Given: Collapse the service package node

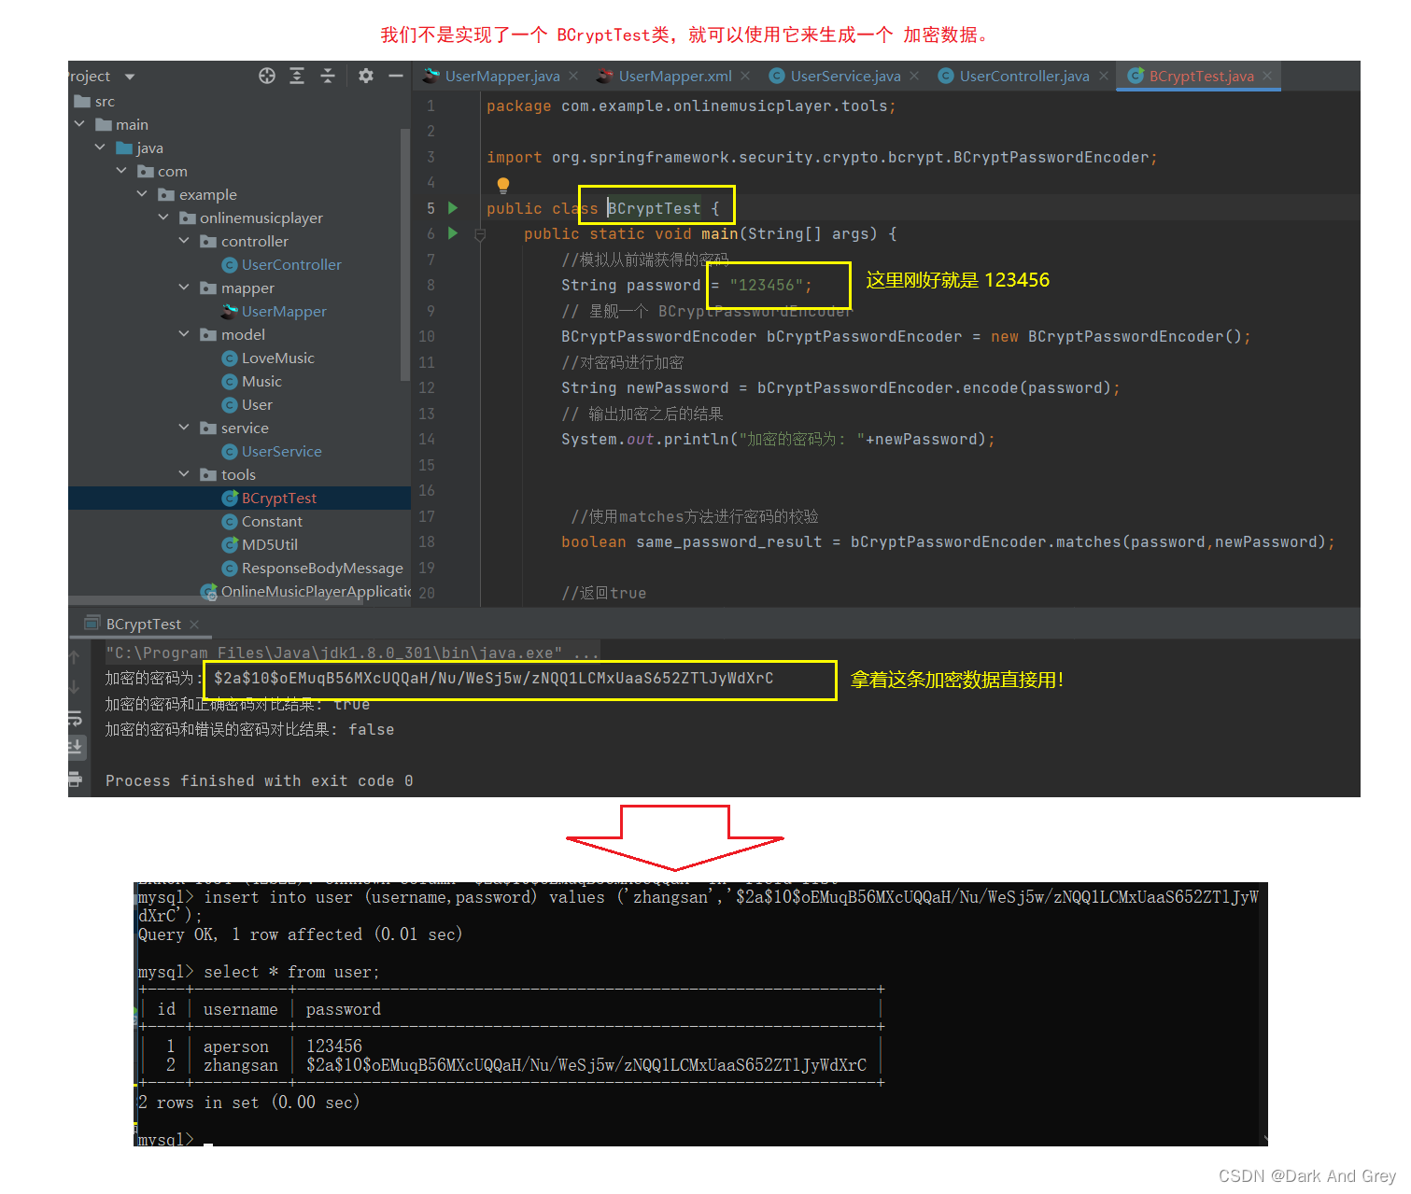Looking at the screenshot, I should pyautogui.click(x=184, y=428).
